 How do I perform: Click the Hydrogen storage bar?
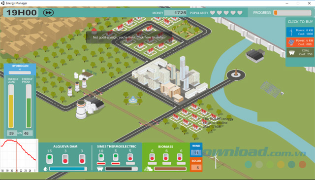[20, 72]
